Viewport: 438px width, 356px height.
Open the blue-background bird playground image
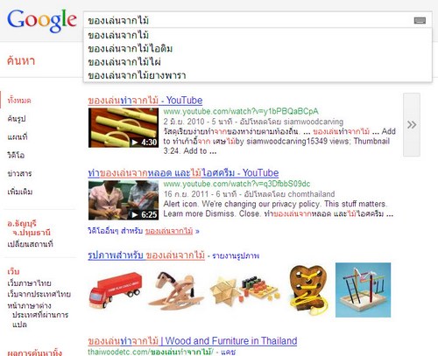click(363, 290)
